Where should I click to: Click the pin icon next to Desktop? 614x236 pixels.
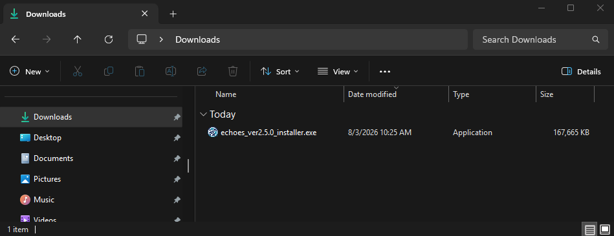click(x=177, y=138)
